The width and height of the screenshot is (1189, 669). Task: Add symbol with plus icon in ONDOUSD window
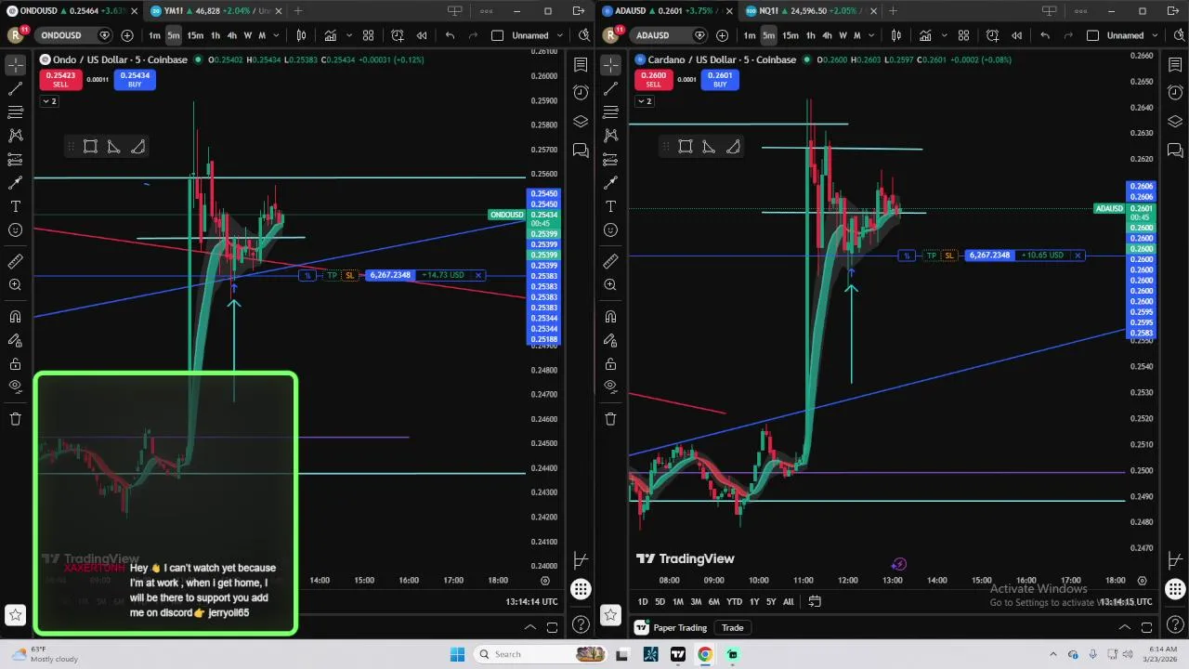[127, 35]
